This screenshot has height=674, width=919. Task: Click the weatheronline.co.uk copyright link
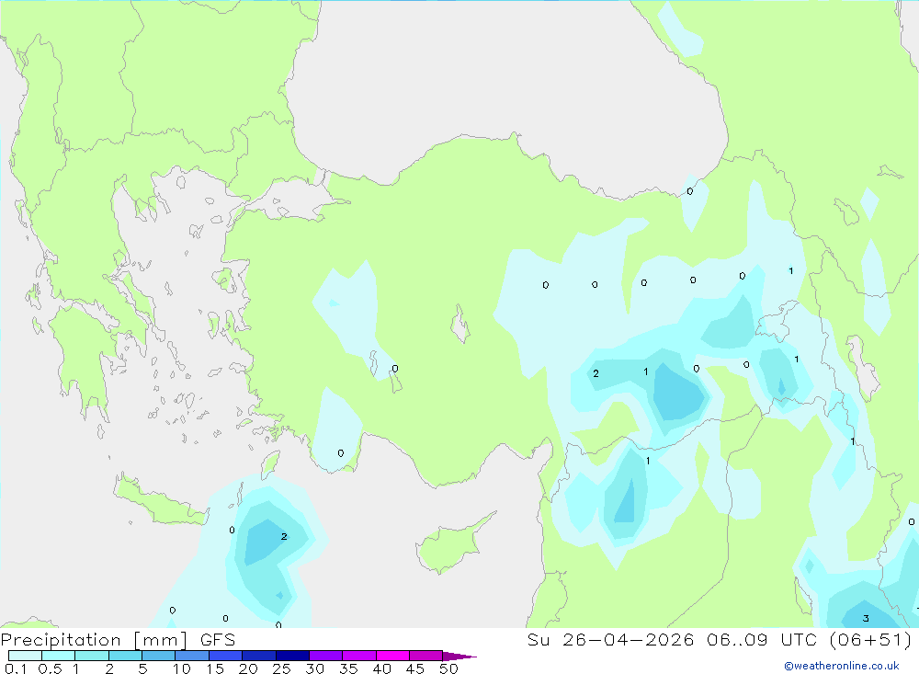842,666
